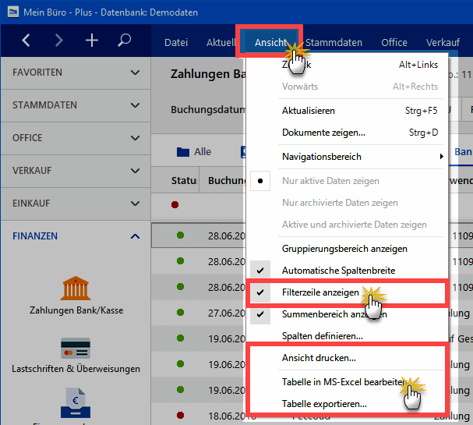
Task: Click the Status column header
Action: 184,180
